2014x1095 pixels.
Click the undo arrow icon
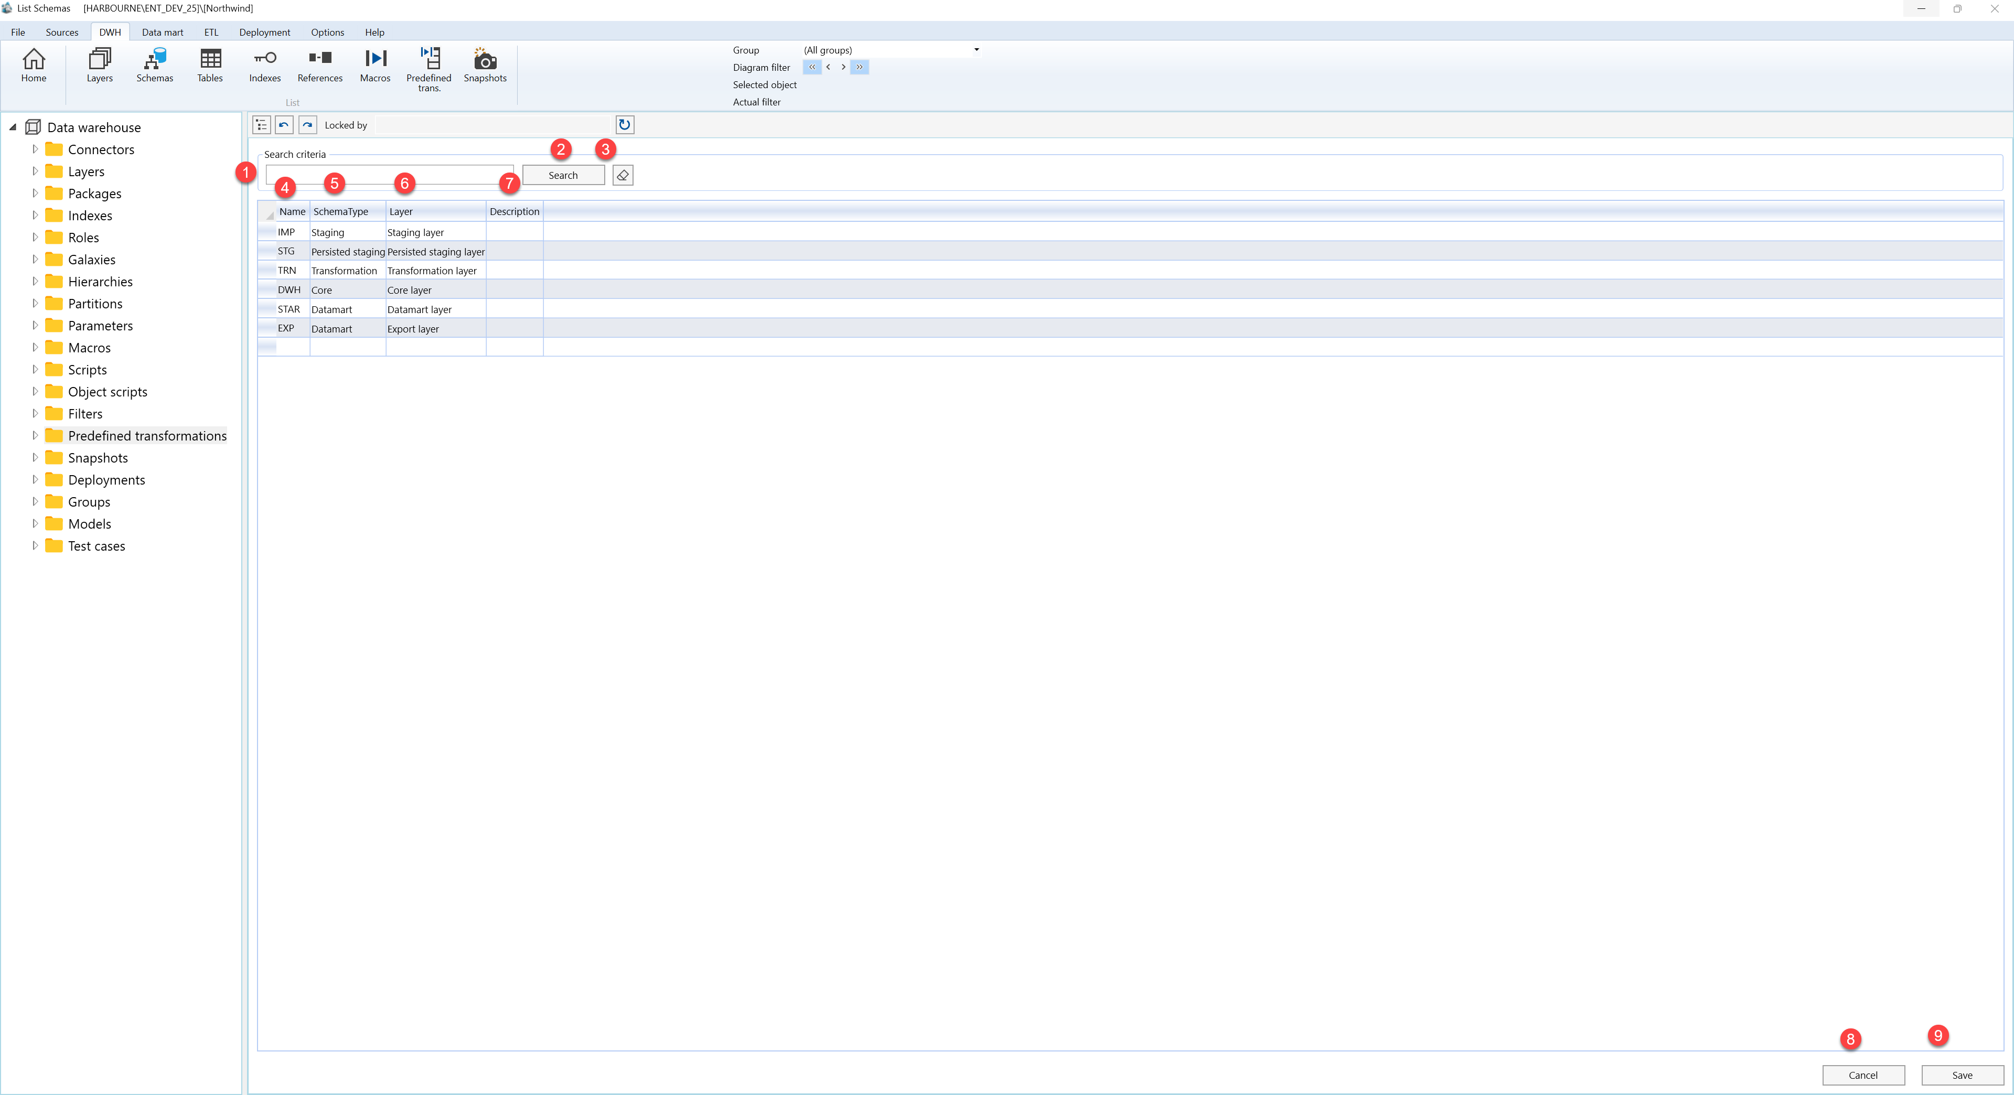tap(285, 125)
